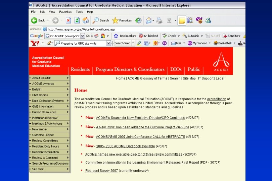The image size is (272, 181).
Task: Click the Yahoo toolbar search input field
Action: pyautogui.click(x=82, y=43)
